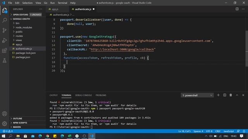Open the Run and Debug view
248x139 pixels.
coord(4,40)
